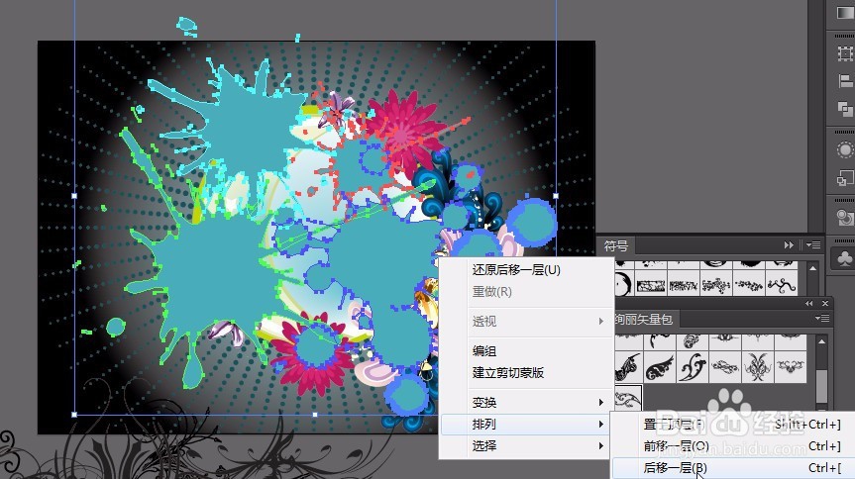Open the Graphic Styles panel icon in dock

point(845,177)
